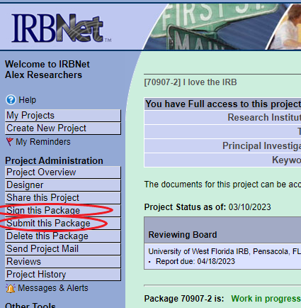Choose Share this Project
The image size is (301, 308).
63,198
